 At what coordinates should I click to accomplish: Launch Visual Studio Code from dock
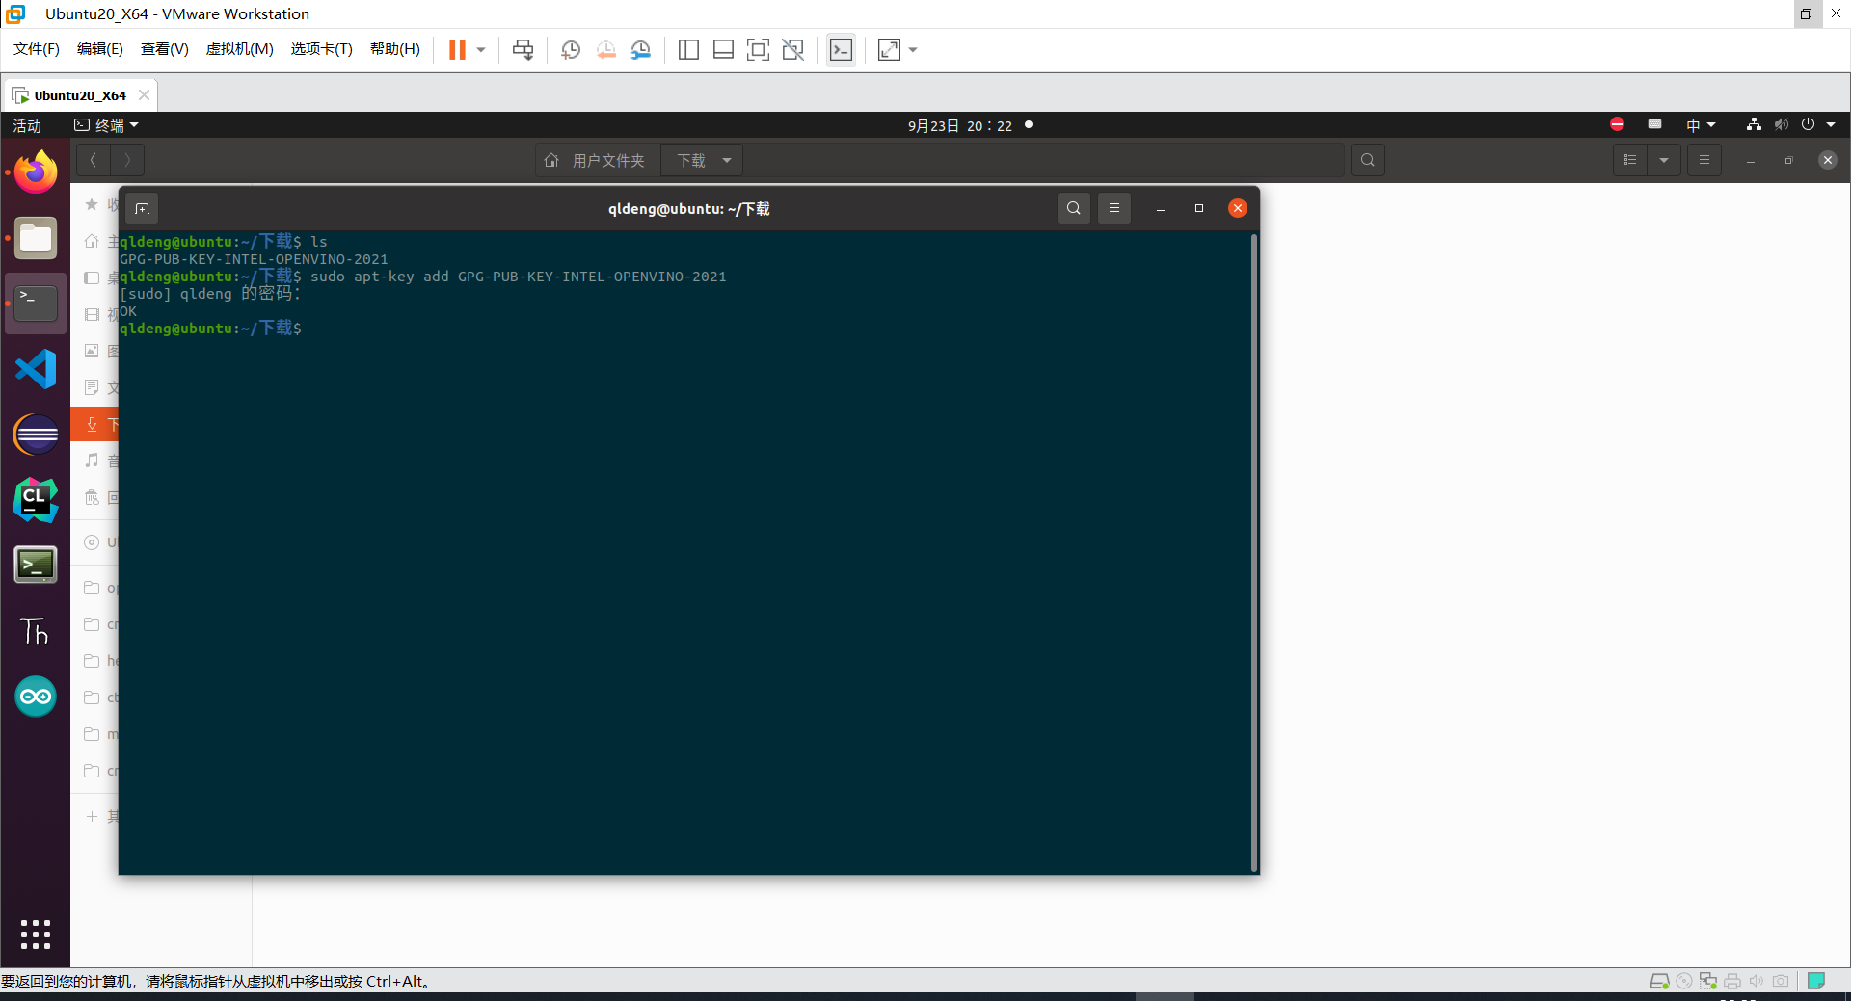[x=36, y=369]
